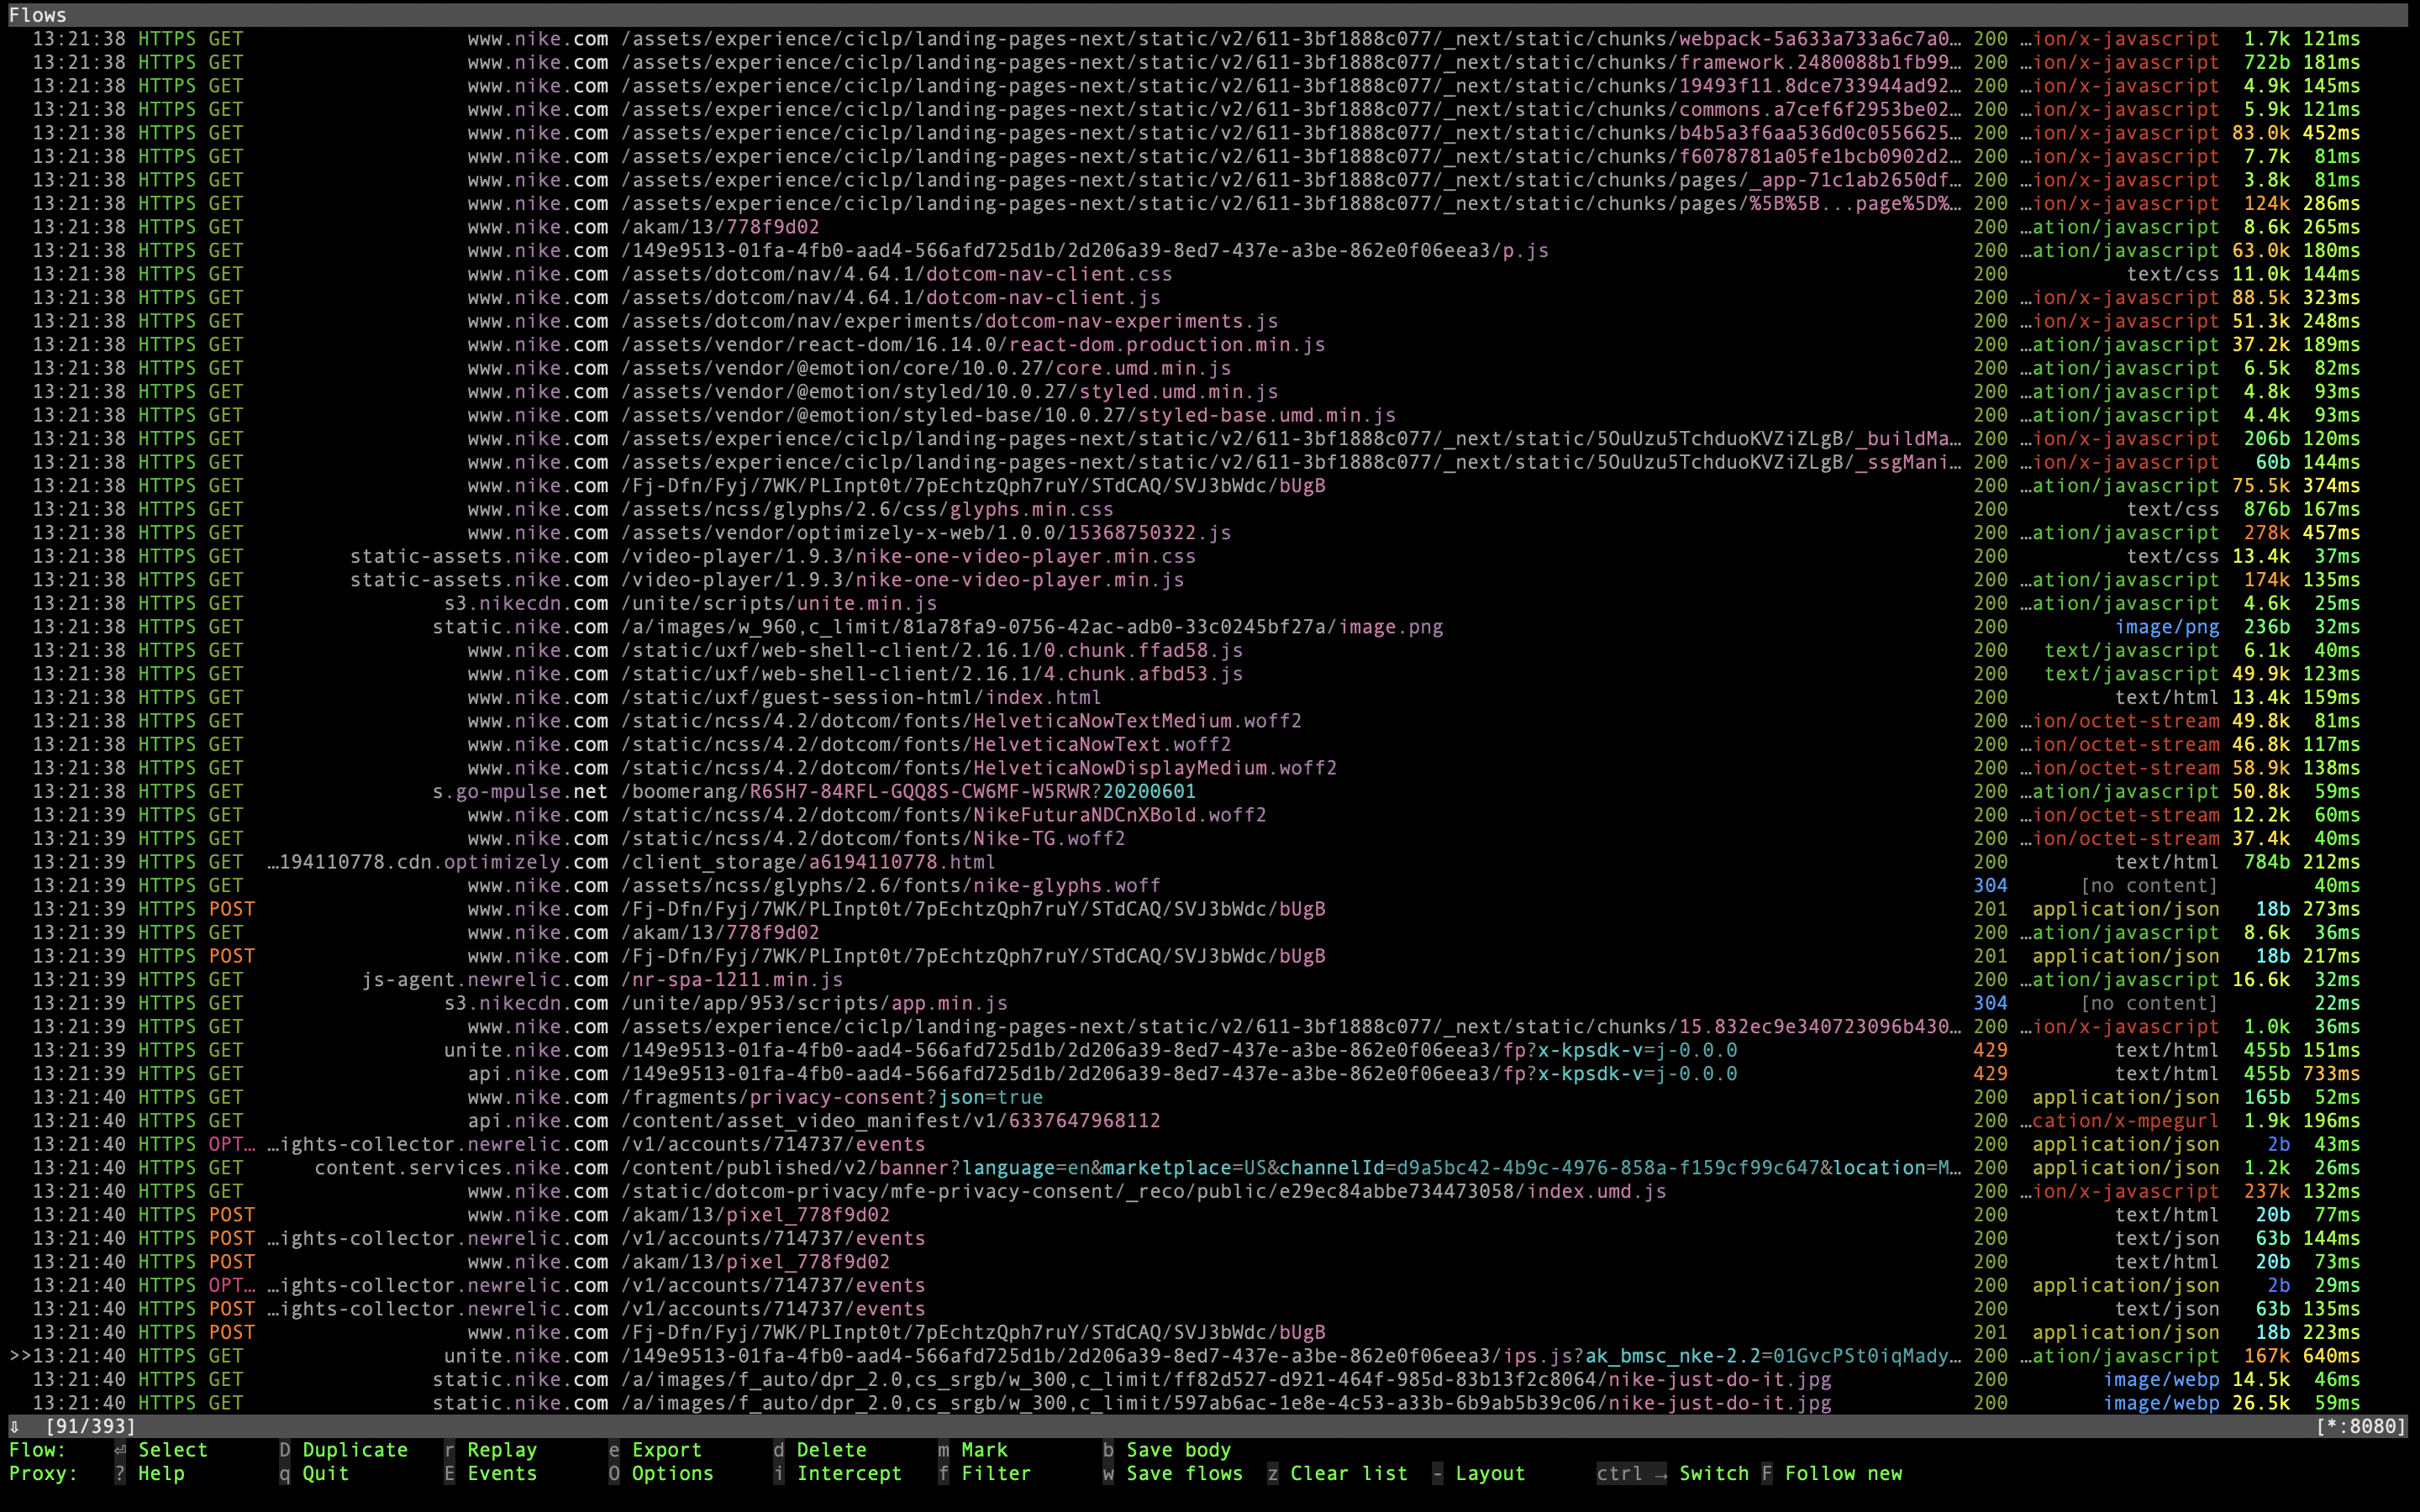Select the commons.a7cef6f2953be02 chunk flow

(x=1210, y=109)
